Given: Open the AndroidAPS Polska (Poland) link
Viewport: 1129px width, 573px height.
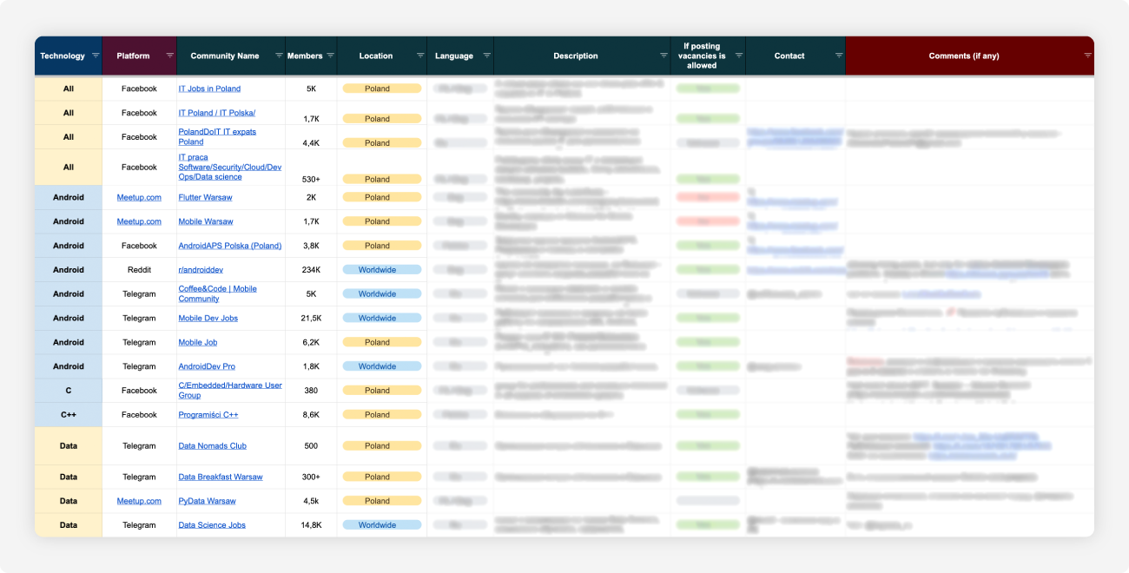Looking at the screenshot, I should 230,246.
